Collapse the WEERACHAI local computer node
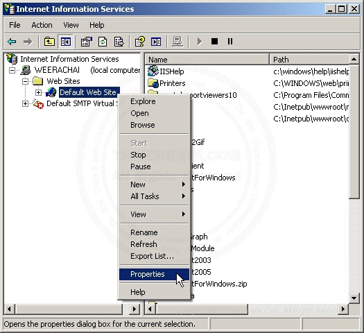 click(12, 70)
